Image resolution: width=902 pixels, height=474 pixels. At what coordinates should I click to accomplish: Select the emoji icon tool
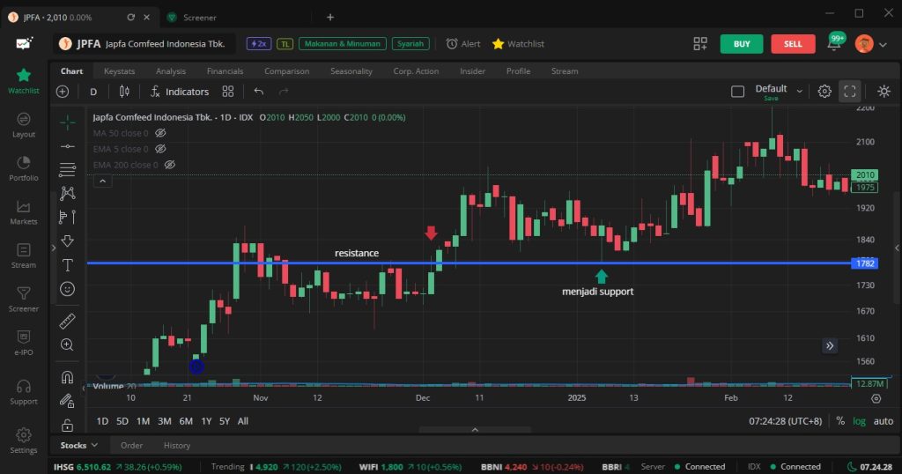point(67,289)
